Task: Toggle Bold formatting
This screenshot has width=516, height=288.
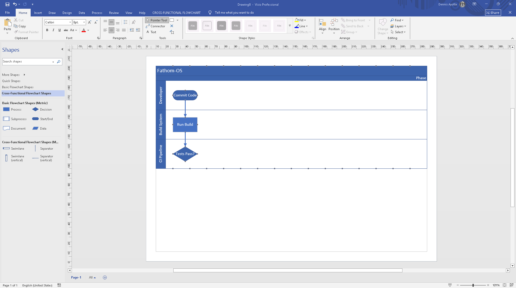Action: [47, 30]
